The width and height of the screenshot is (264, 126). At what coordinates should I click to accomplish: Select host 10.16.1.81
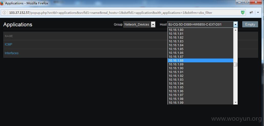pyautogui.click(x=200, y=34)
